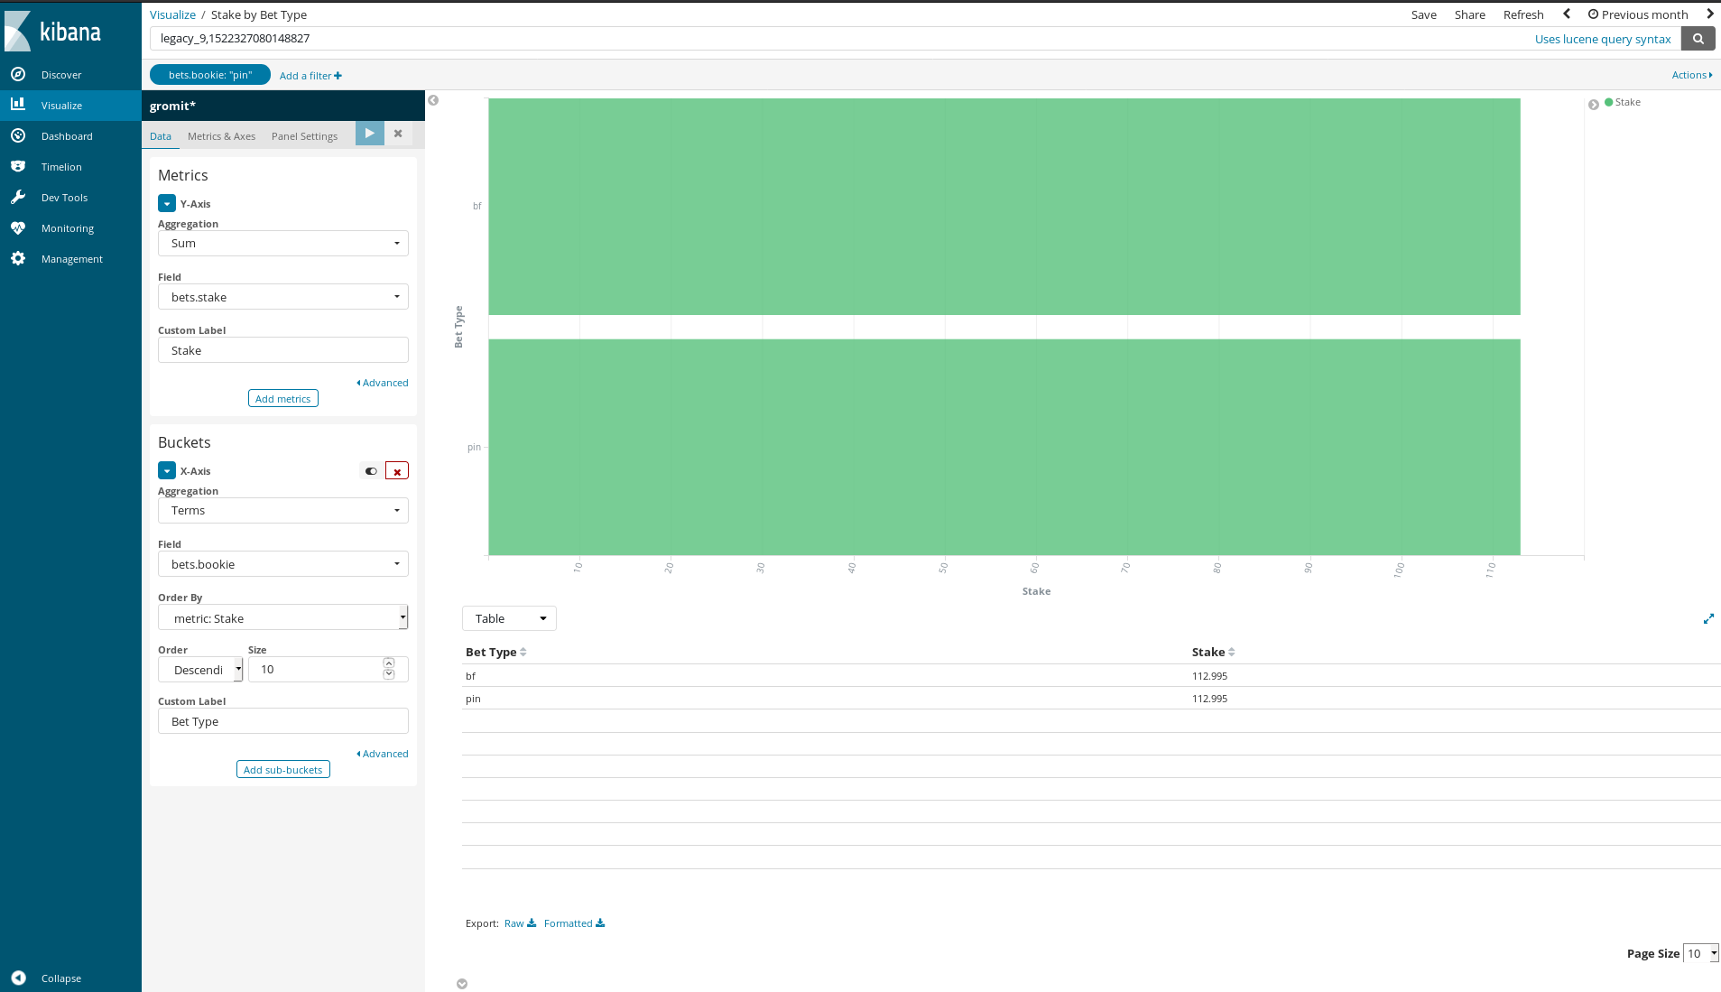Run the search query with magnifier icon

pos(1698,38)
